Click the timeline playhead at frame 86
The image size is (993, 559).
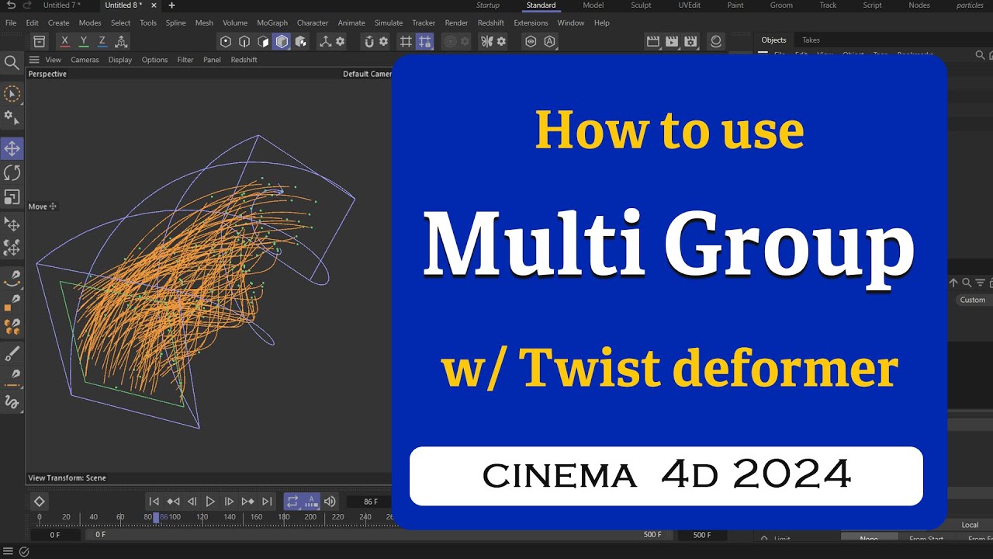(x=157, y=517)
